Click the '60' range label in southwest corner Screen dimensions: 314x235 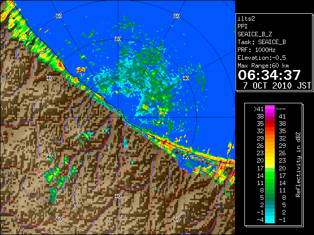tap(59, 219)
